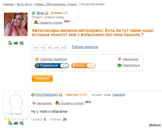This screenshot has height=128, width=162.
Task: Click the red violation icon in the question box
Action: pos(120,59)
